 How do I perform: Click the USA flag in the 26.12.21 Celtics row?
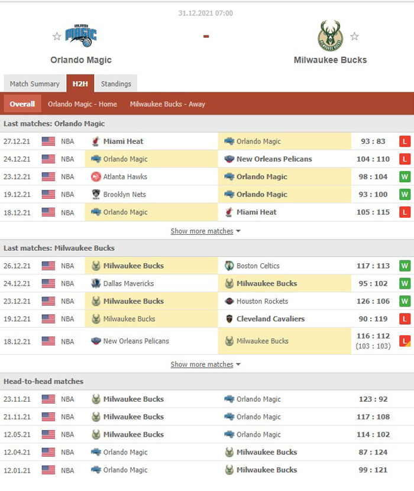click(x=48, y=266)
